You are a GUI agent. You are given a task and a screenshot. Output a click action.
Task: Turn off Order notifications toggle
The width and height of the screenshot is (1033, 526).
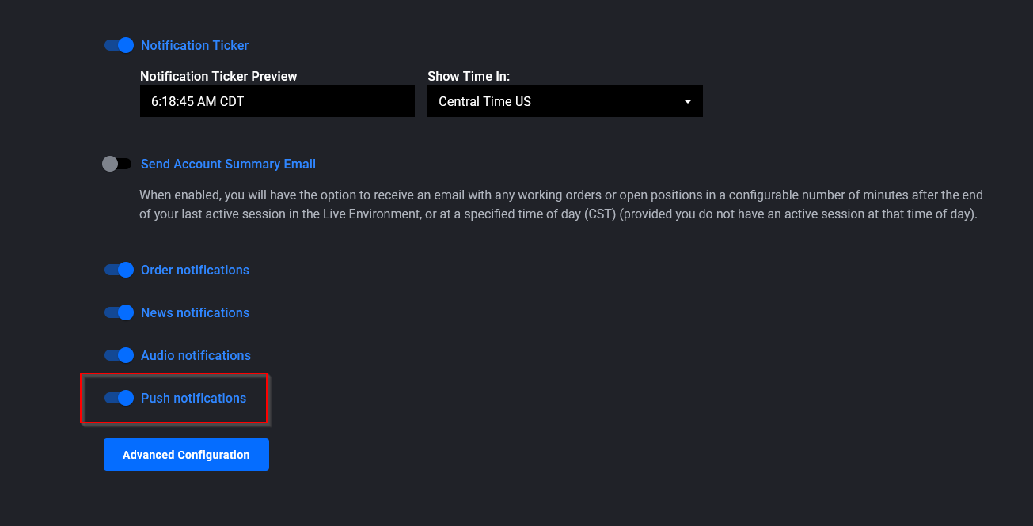[119, 270]
